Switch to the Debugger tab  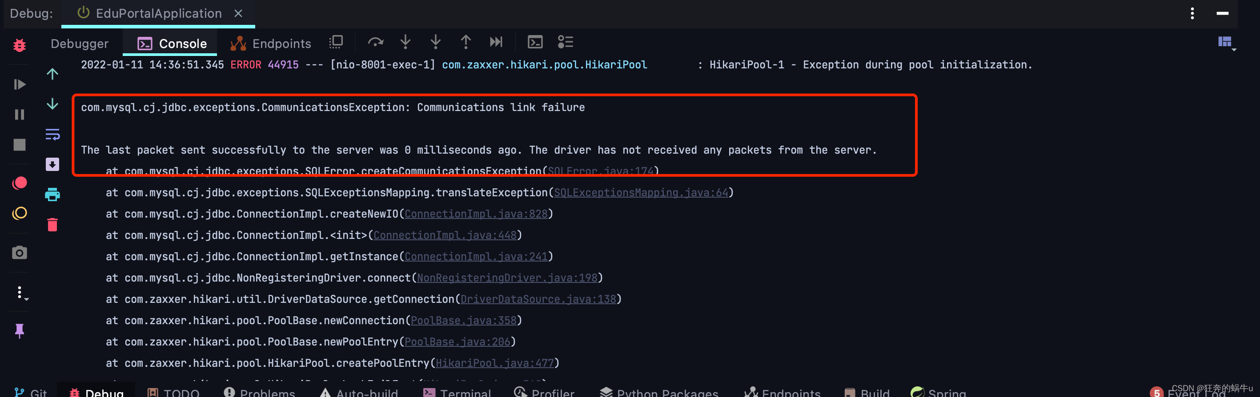[79, 43]
